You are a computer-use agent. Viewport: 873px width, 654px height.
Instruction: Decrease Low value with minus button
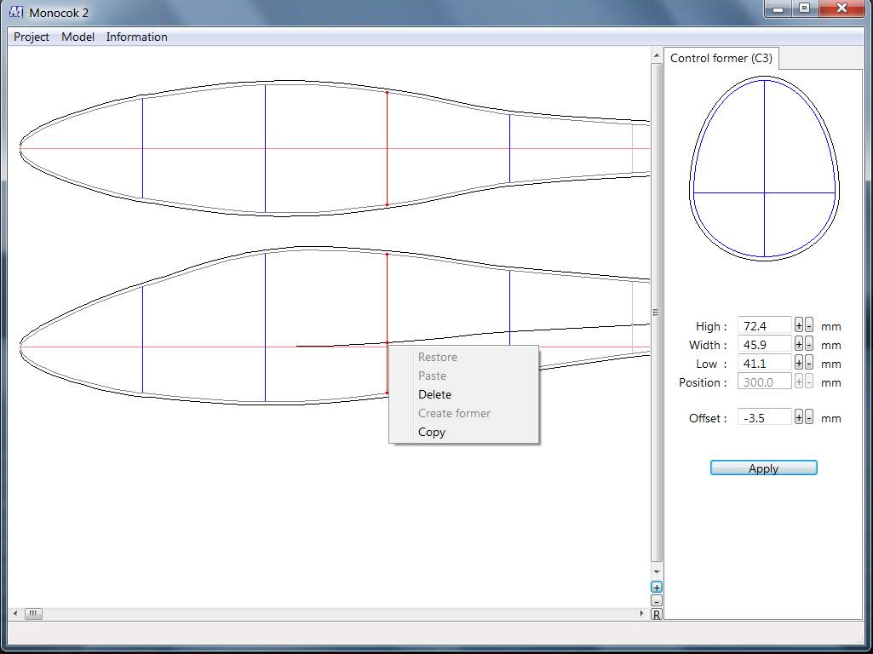pyautogui.click(x=809, y=363)
